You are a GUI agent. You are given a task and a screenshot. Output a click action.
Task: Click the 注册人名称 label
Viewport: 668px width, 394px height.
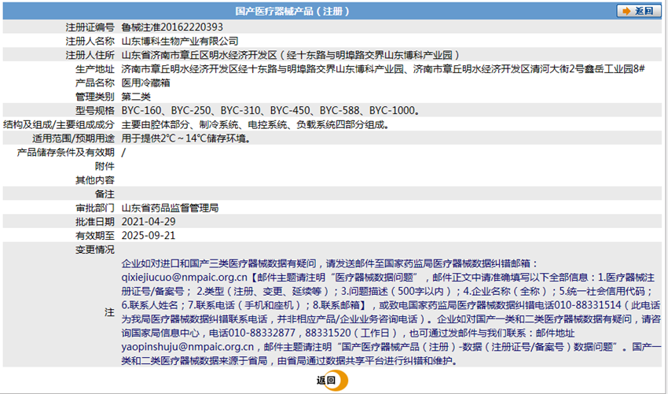pos(90,42)
